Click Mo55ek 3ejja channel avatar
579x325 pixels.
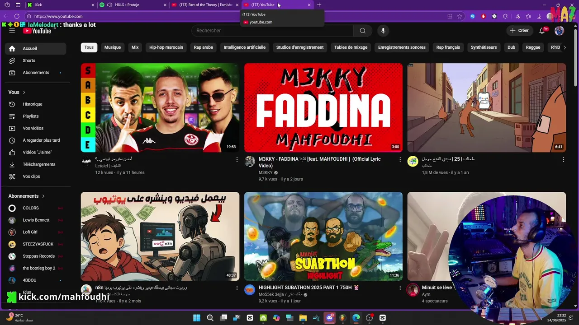[250, 290]
